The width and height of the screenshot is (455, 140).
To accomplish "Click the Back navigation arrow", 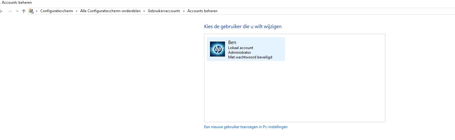I will 1,11.
